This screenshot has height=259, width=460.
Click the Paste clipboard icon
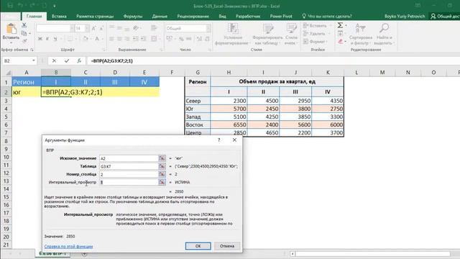pos(11,29)
